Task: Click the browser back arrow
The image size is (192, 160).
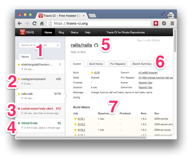Action: 20,23
